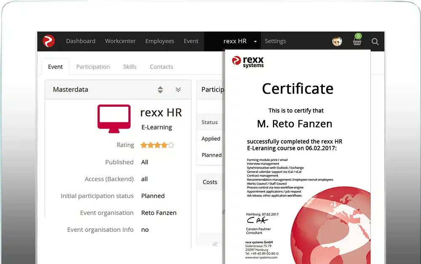The height and width of the screenshot is (264, 421).
Task: Switch to the Participation tab
Action: tap(93, 66)
